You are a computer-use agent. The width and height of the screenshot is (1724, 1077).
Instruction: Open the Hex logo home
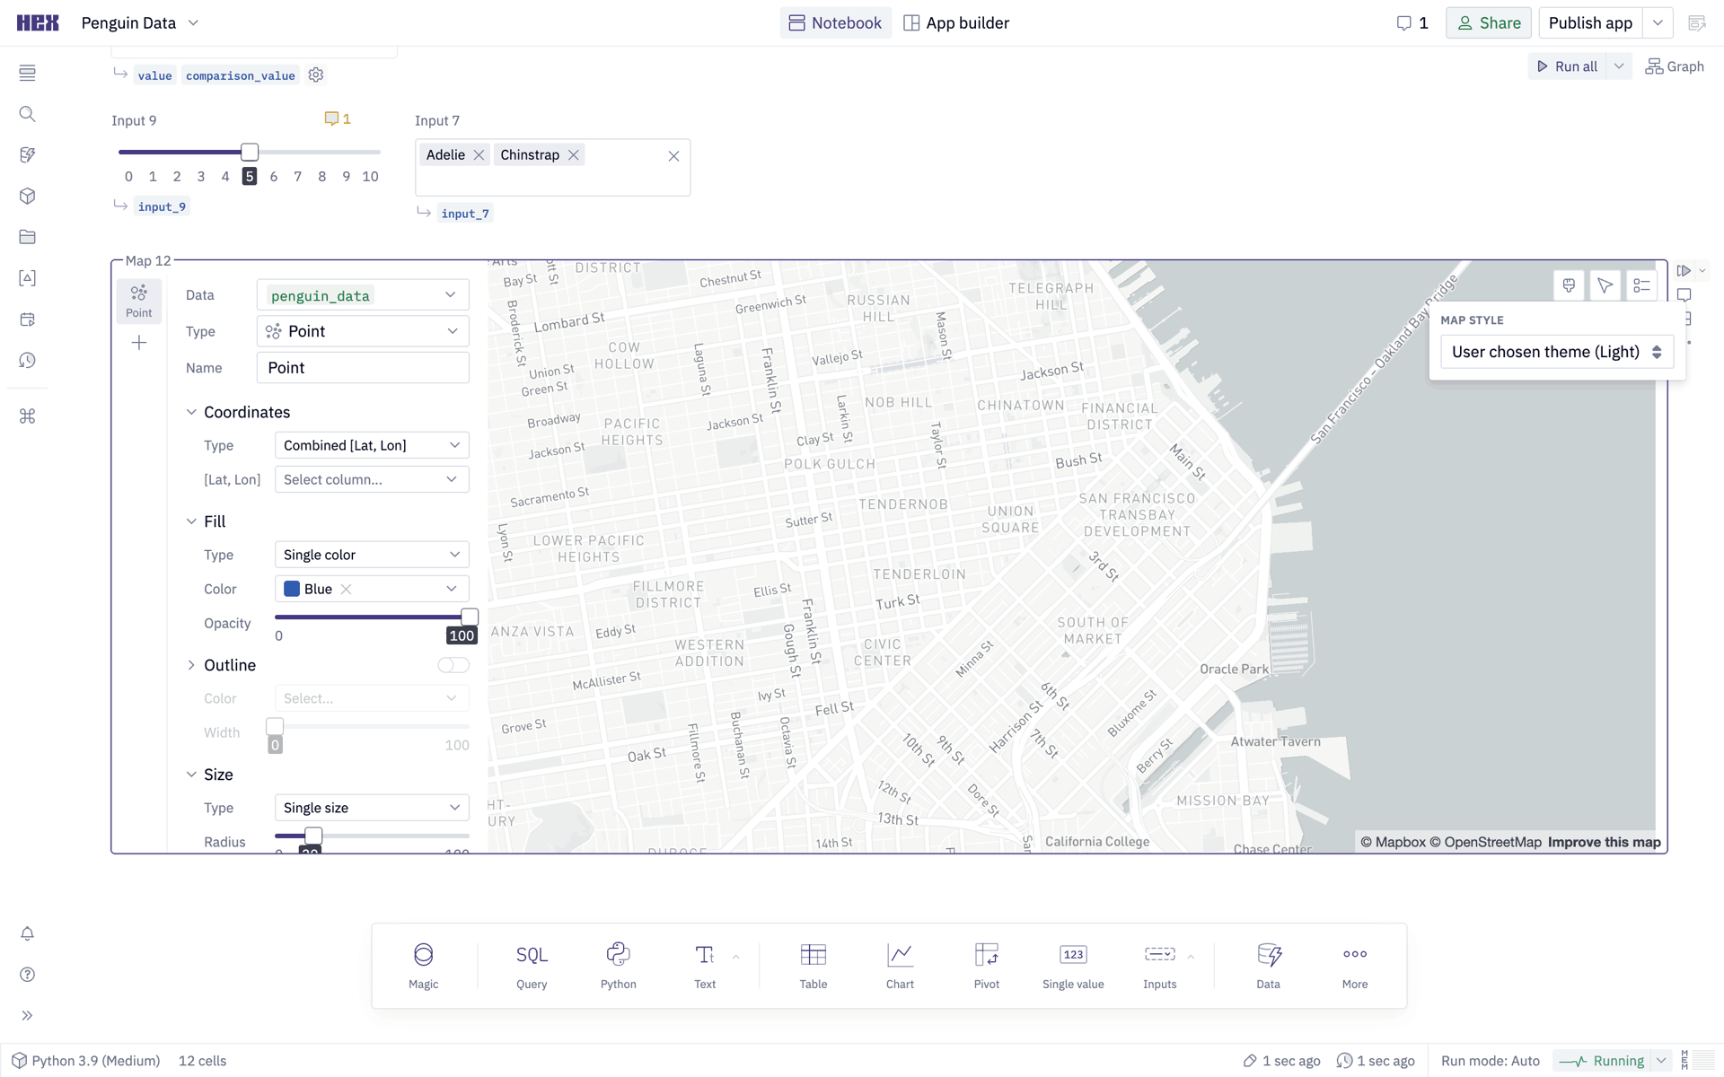[x=38, y=23]
